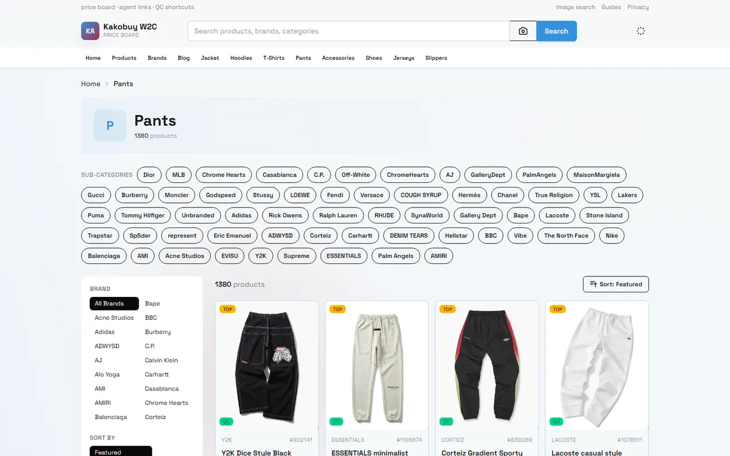Screen dimensions: 730x456
Task: Select Corteiz in sidebar brand list
Action: [155, 417]
